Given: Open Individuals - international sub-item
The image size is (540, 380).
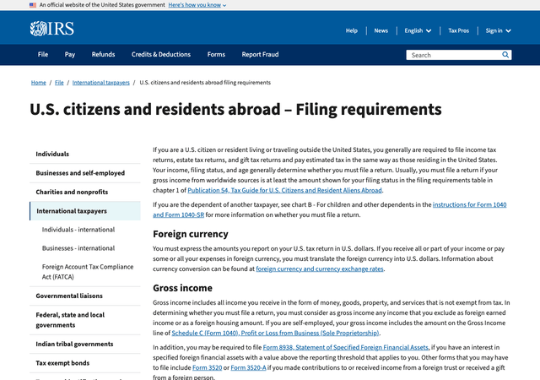Looking at the screenshot, I should pyautogui.click(x=78, y=230).
